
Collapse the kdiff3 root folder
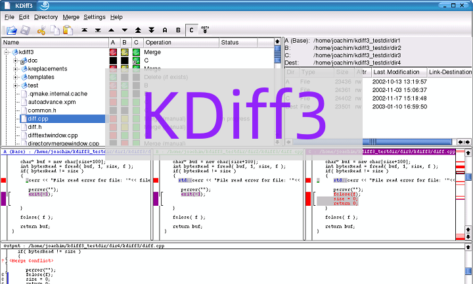(x=7, y=52)
